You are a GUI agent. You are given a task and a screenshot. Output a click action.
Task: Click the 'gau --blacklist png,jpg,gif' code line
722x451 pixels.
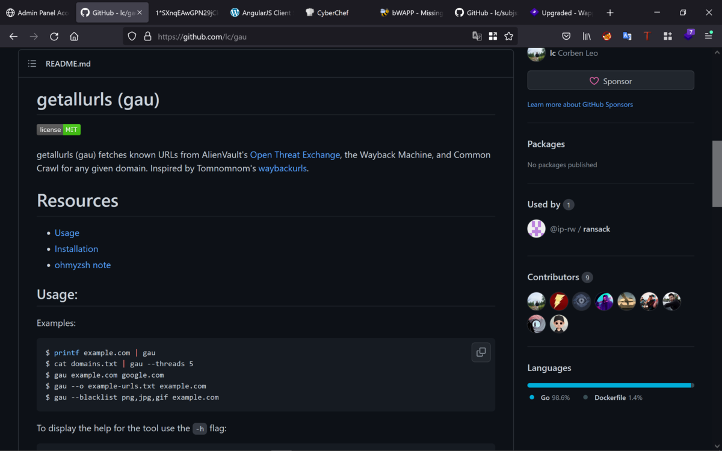[132, 397]
